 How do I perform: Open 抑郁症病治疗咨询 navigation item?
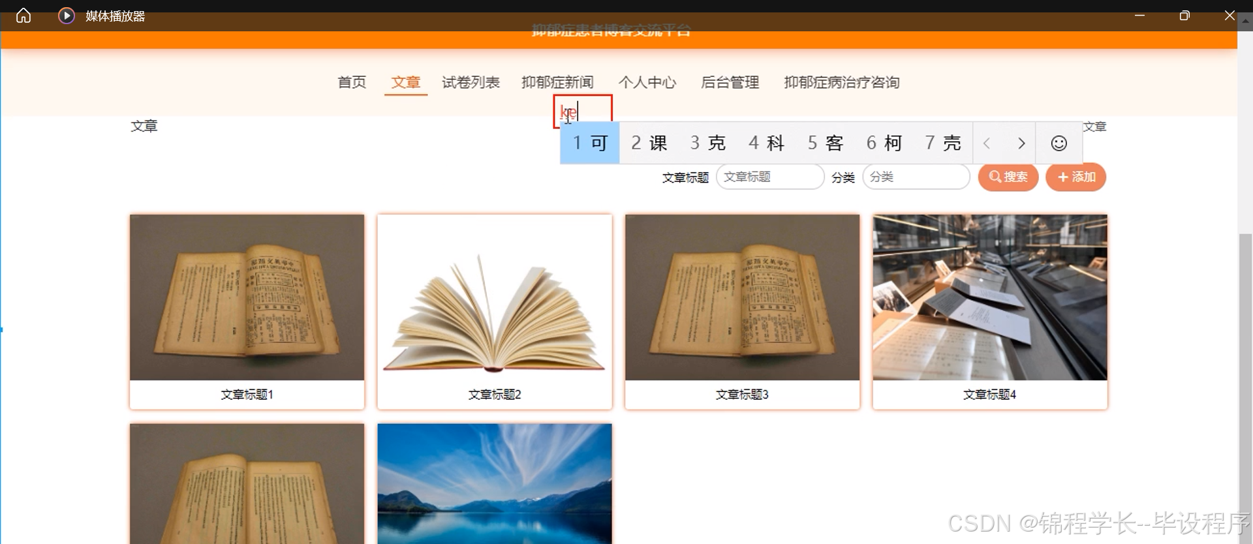coord(842,82)
